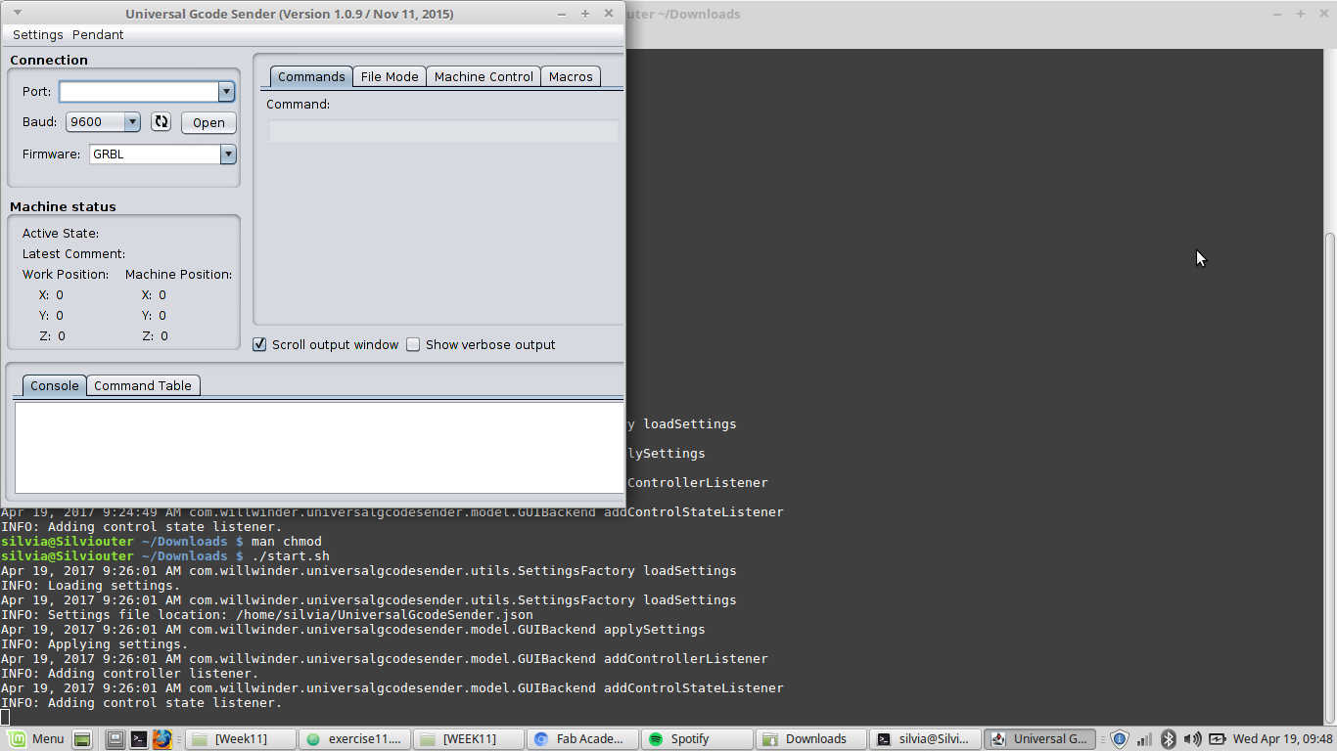This screenshot has height=751, width=1337.
Task: Open the Linux Mint Menu button
Action: pyautogui.click(x=36, y=739)
